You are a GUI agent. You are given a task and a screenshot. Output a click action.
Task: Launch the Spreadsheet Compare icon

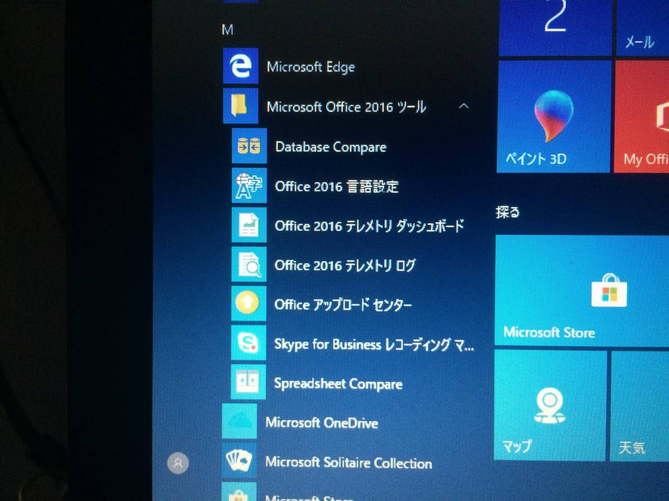(249, 382)
